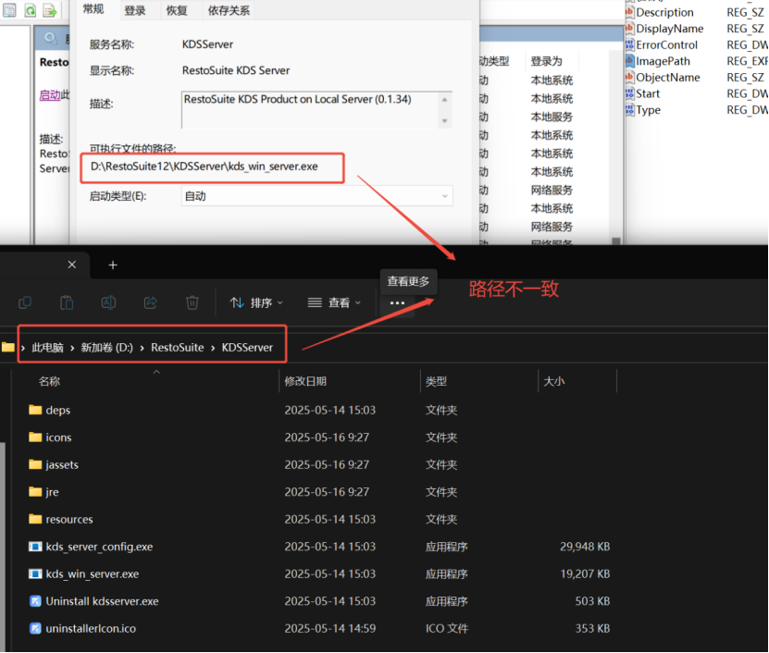Image resolution: width=769 pixels, height=653 pixels.
Task: Click the Delete trash can icon
Action: click(192, 302)
